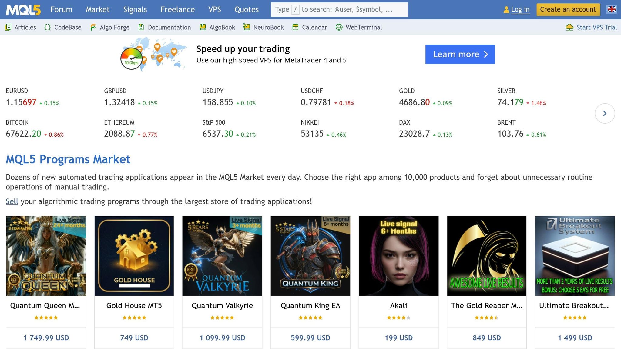Open the Gold Reaper product thumbnail
Screen dimensions: 621x349
click(487, 256)
